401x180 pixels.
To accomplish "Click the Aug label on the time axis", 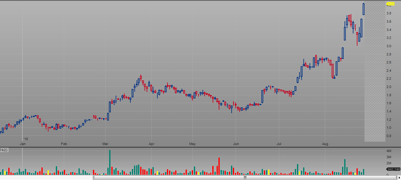I will pyautogui.click(x=325, y=144).
